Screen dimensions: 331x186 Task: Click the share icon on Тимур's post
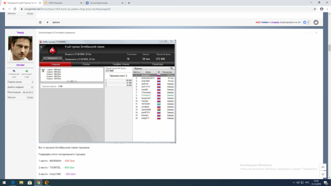click(x=316, y=33)
